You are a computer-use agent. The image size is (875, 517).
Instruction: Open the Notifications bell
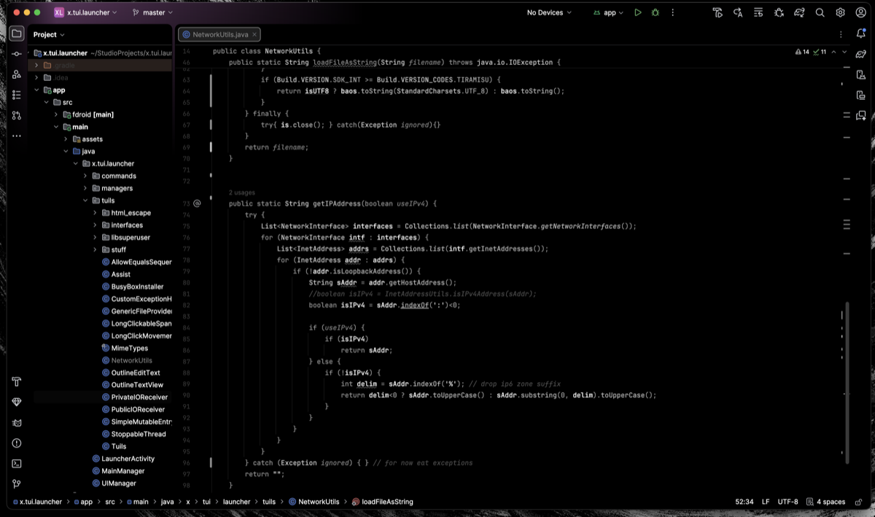[x=860, y=34]
